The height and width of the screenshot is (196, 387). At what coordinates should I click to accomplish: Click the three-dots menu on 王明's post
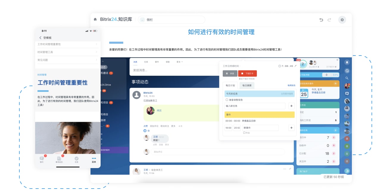tap(285, 169)
